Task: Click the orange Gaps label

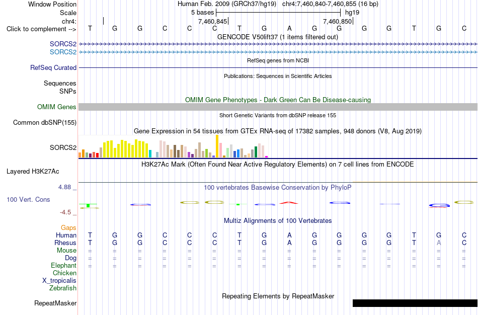Action: point(68,228)
